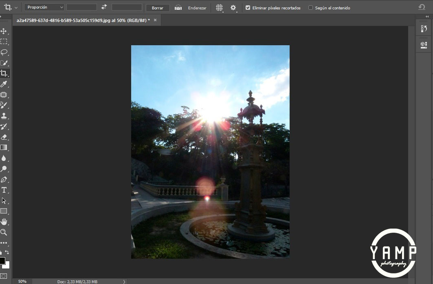The width and height of the screenshot is (433, 284).
Task: Select the Spot Healing Brush tool
Action: click(4, 95)
